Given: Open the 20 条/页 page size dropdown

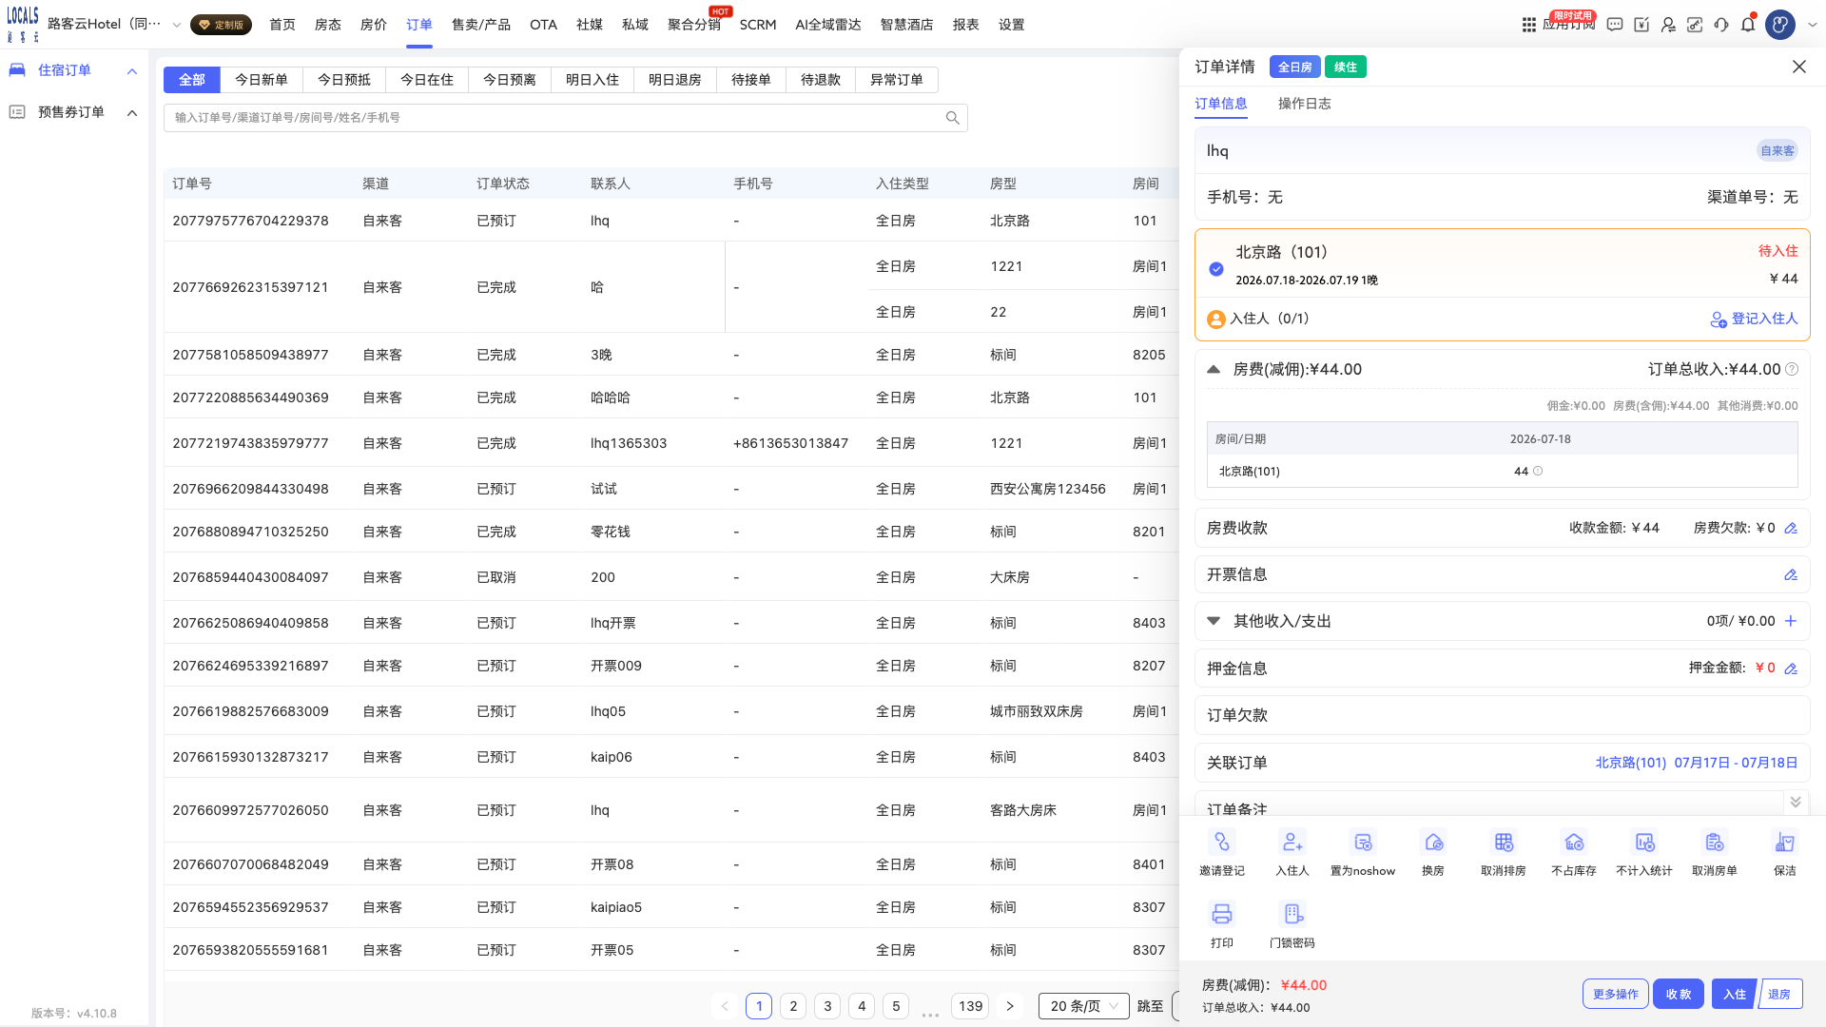Looking at the screenshot, I should tap(1084, 1006).
